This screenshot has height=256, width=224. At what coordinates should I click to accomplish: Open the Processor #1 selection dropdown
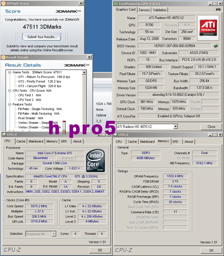click(54, 234)
